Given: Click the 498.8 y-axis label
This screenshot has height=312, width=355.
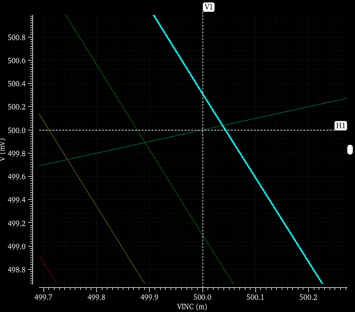Looking at the screenshot, I should click(17, 270).
